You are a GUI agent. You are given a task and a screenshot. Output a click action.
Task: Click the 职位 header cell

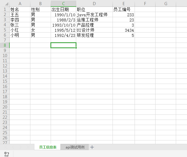[x=94, y=9]
